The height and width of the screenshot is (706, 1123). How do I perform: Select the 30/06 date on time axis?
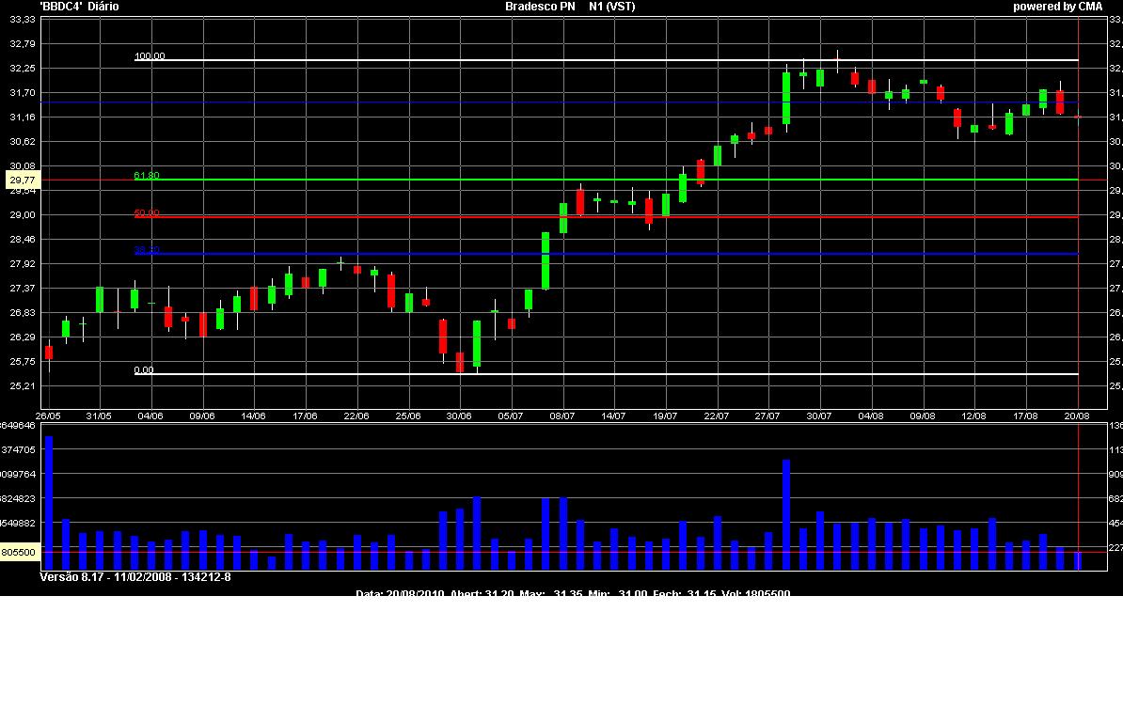coord(459,416)
